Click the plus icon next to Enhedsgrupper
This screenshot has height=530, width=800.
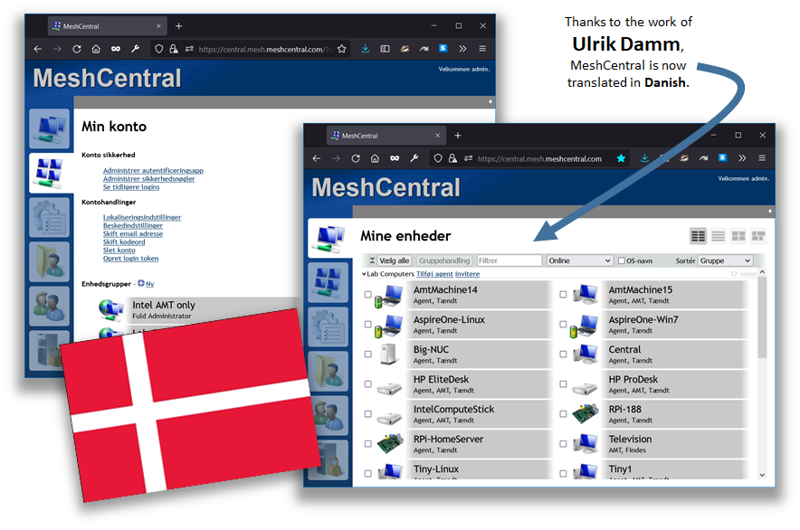tap(141, 283)
